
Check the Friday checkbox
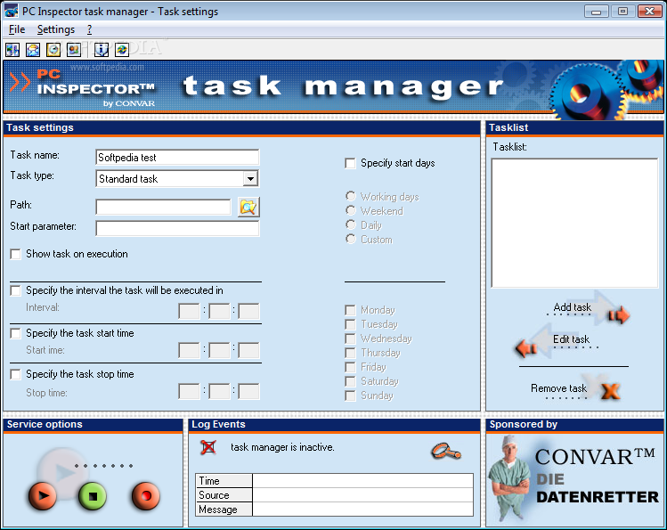(350, 367)
